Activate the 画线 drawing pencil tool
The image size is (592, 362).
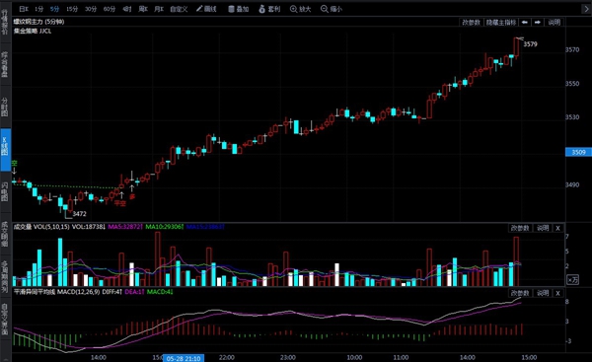pyautogui.click(x=206, y=9)
